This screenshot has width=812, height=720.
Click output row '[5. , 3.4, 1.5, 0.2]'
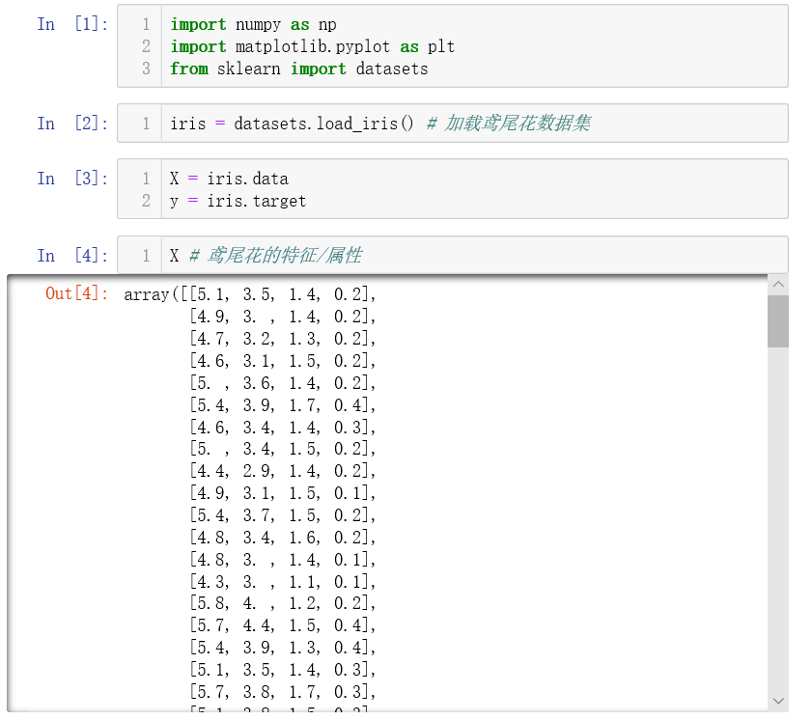[282, 449]
